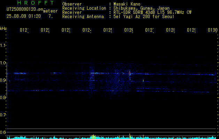Click the 1.1 frequency axis label
Viewport: 219px width, 139px height.
pos(3,45)
